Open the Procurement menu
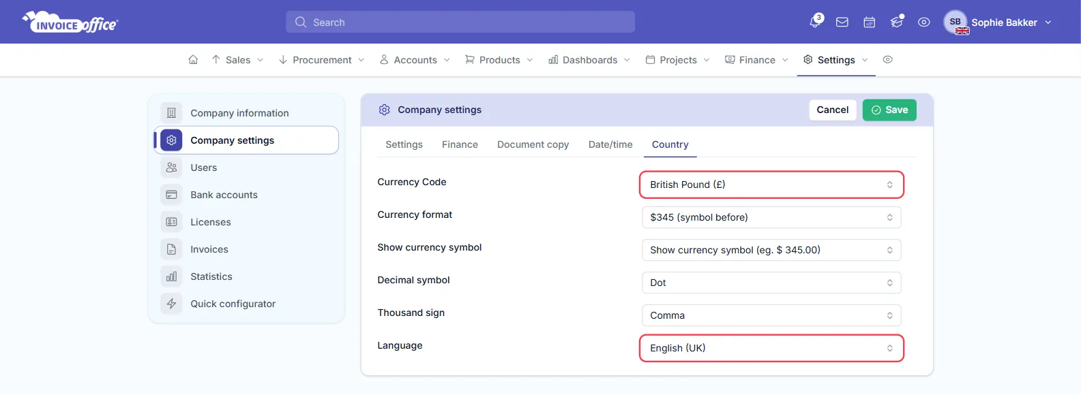The width and height of the screenshot is (1081, 395). pos(321,60)
